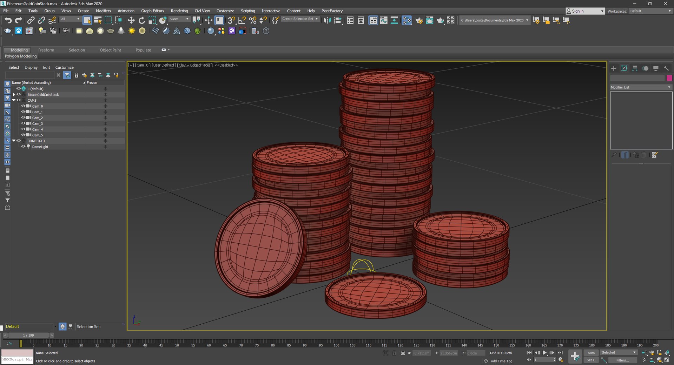
Task: Activate the Select and Move tool
Action: tap(131, 20)
